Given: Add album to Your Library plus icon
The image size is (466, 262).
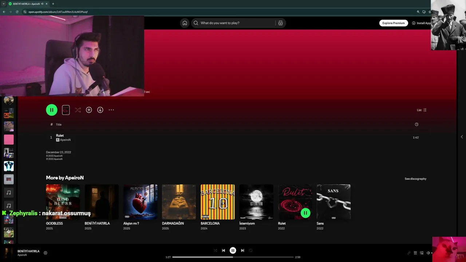Looking at the screenshot, I should point(89,110).
